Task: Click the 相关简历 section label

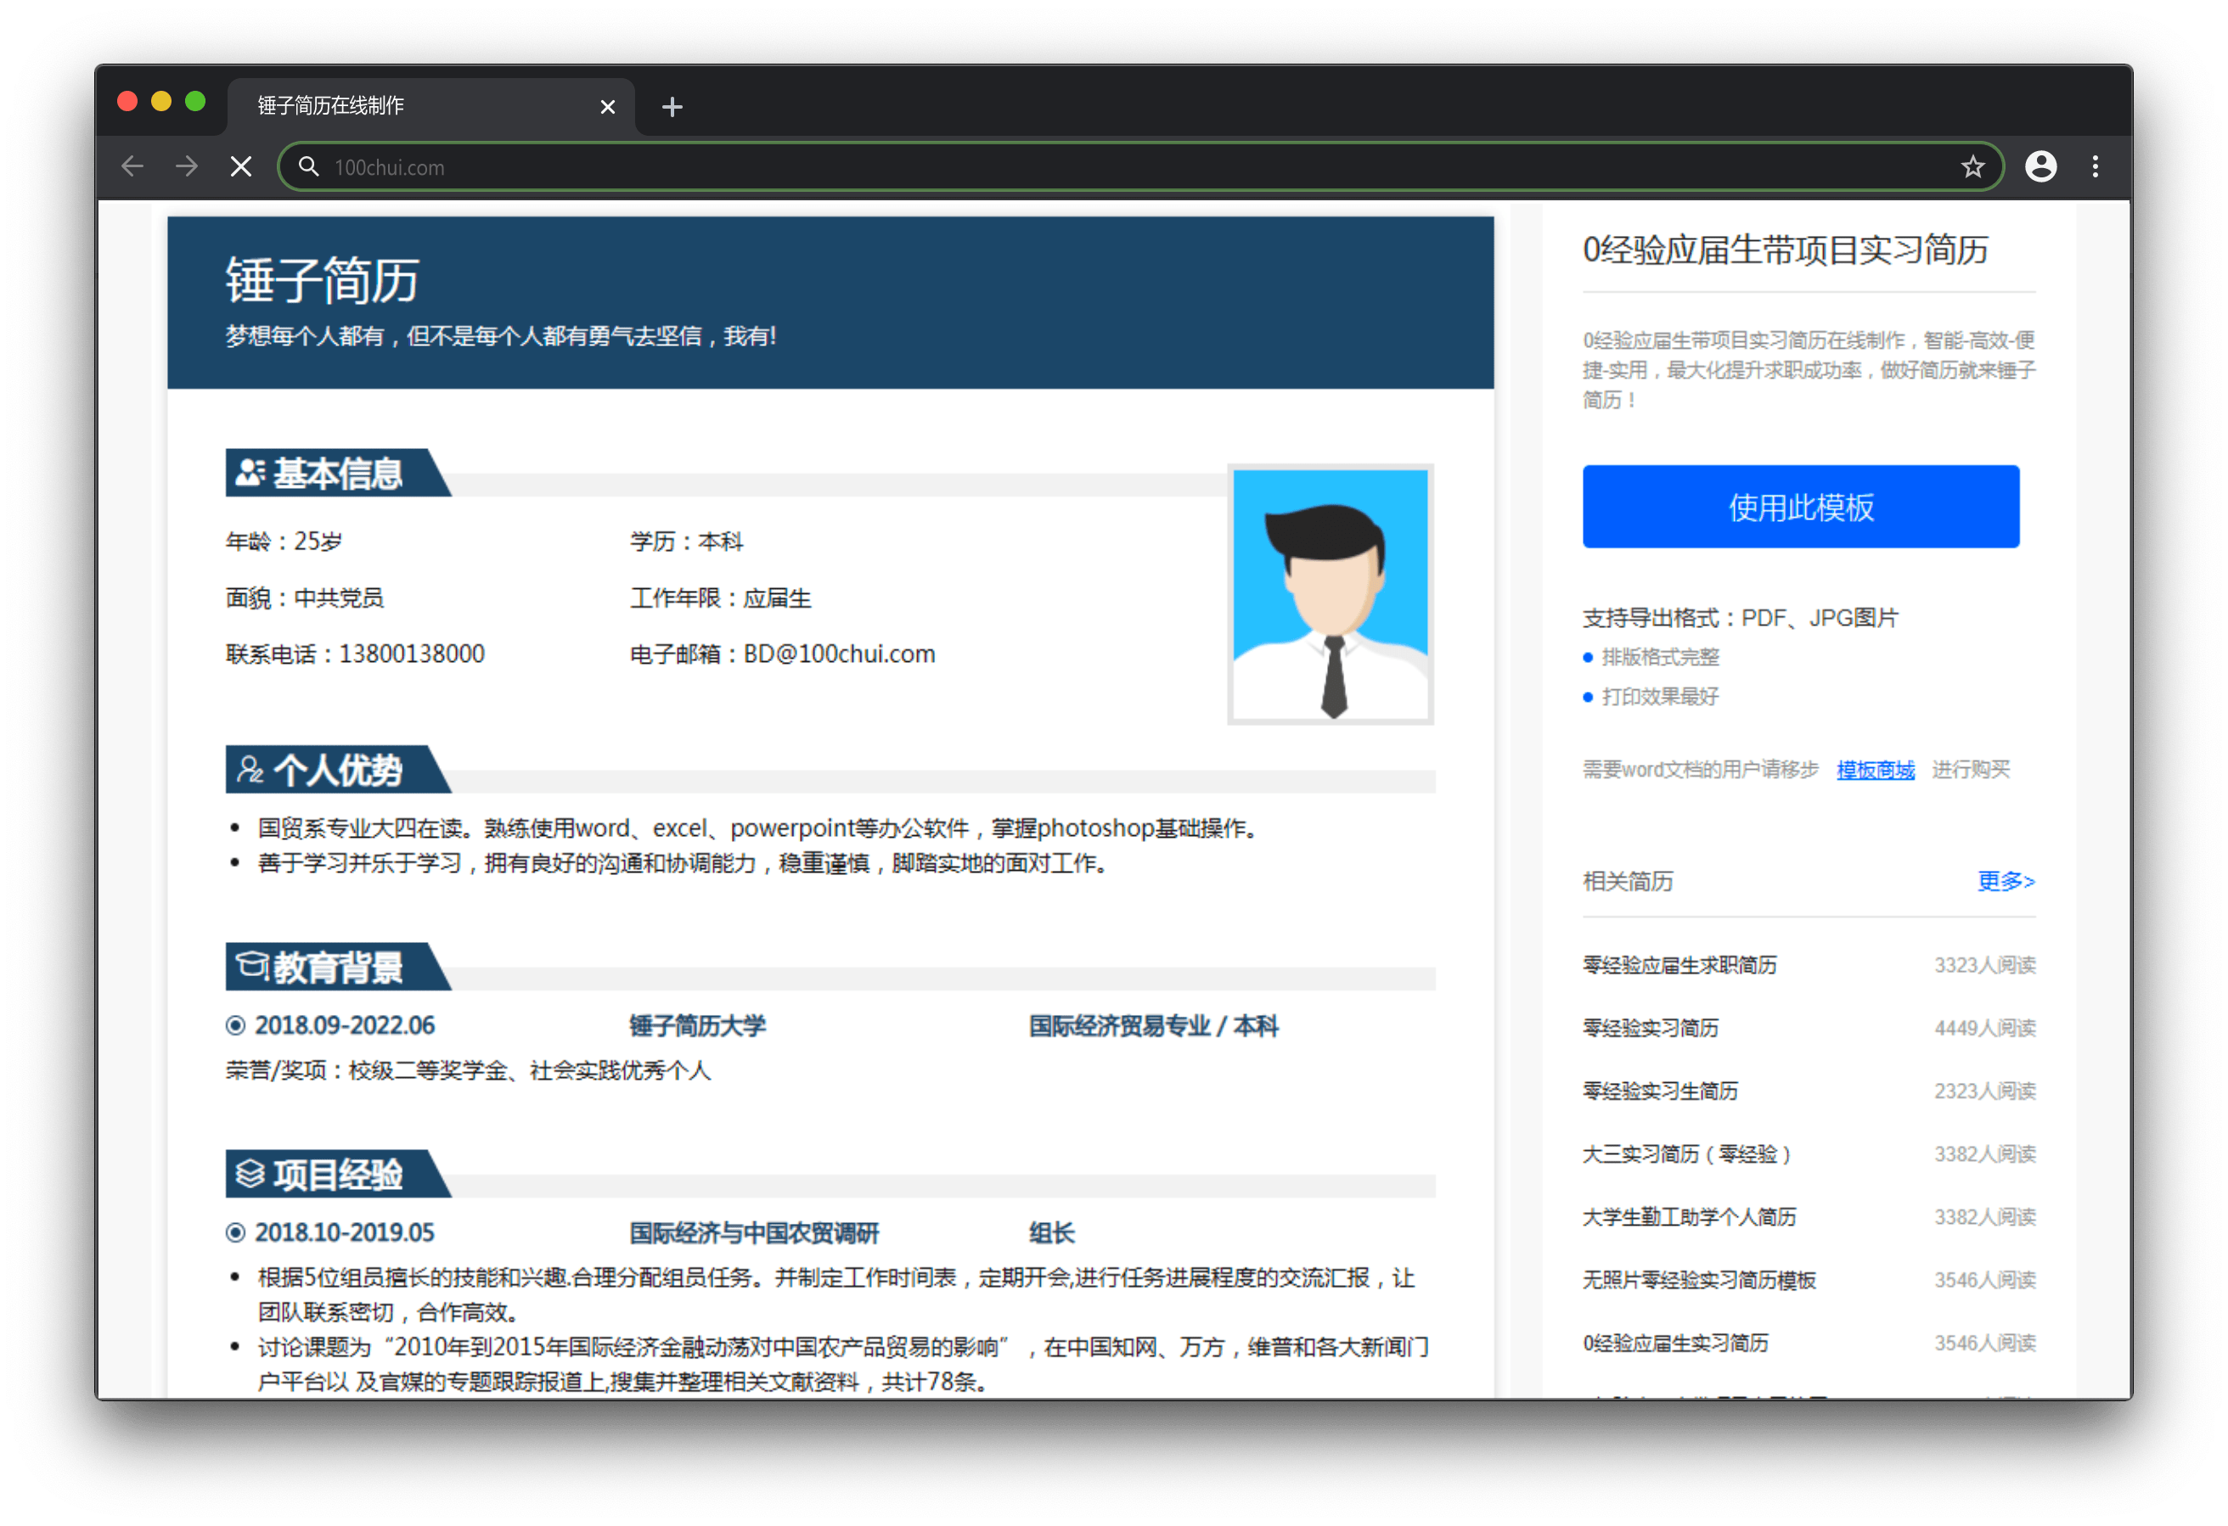Action: coord(1628,881)
